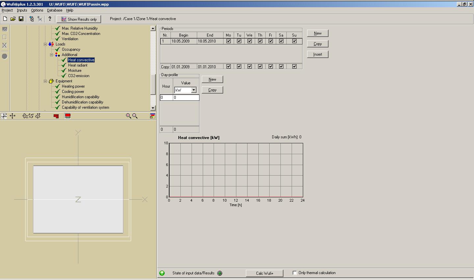Save the project using the floppy disk icon
The height and width of the screenshot is (280, 474).
coord(21,19)
